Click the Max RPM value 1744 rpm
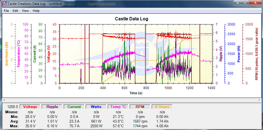This screenshot has width=263, height=130. click(x=140, y=126)
